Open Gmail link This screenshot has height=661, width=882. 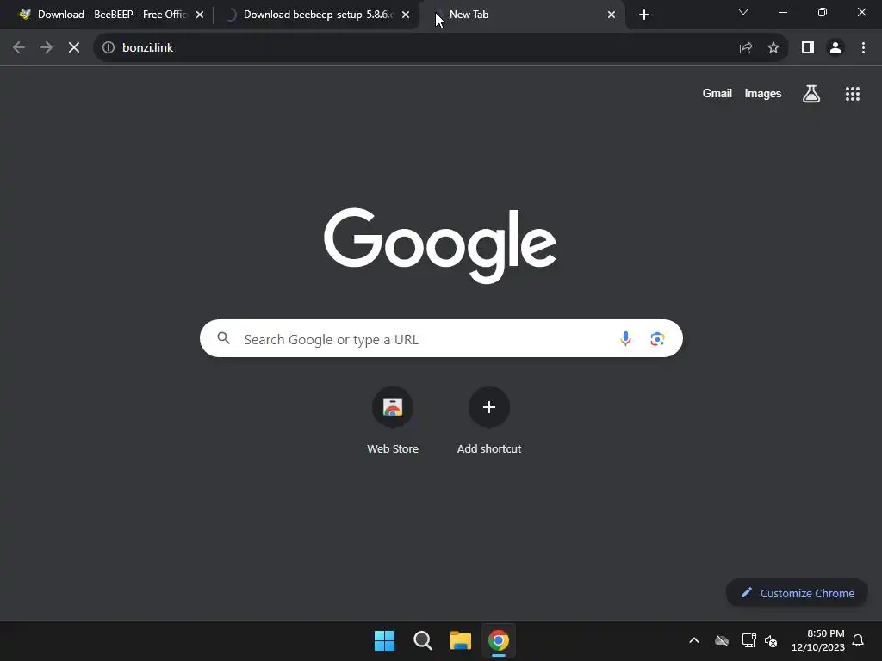click(717, 93)
